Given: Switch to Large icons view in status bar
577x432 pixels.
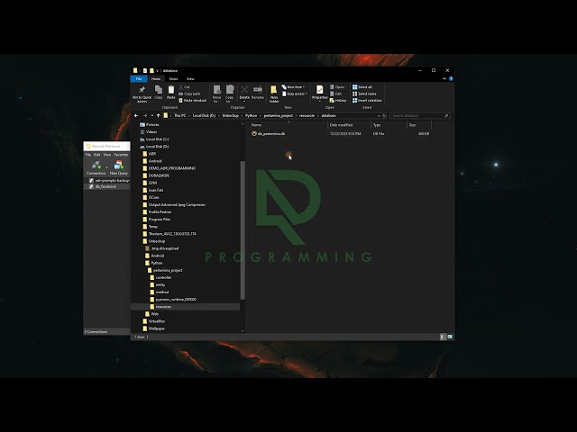Looking at the screenshot, I should coord(450,337).
